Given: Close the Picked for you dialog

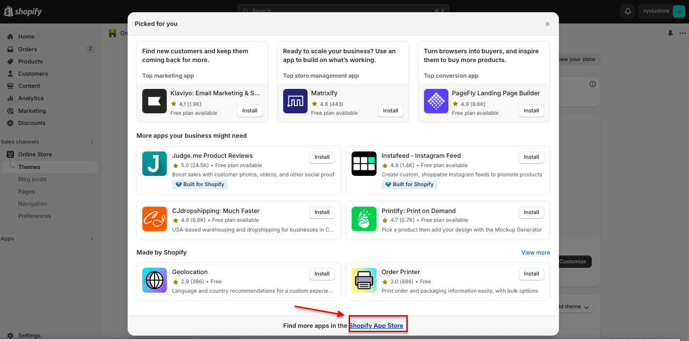Looking at the screenshot, I should (548, 24).
